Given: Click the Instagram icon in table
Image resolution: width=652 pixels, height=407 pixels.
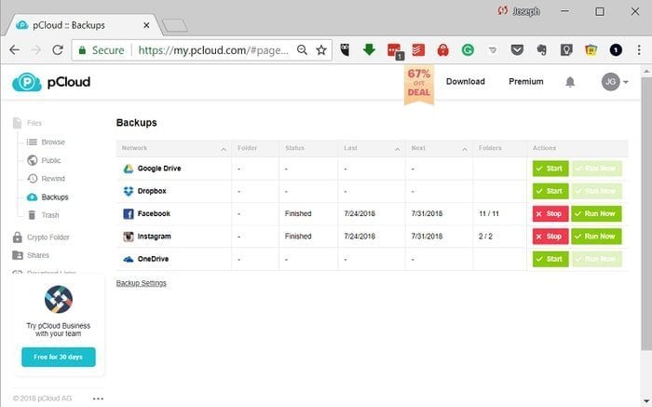Looking at the screenshot, I should click(x=129, y=237).
